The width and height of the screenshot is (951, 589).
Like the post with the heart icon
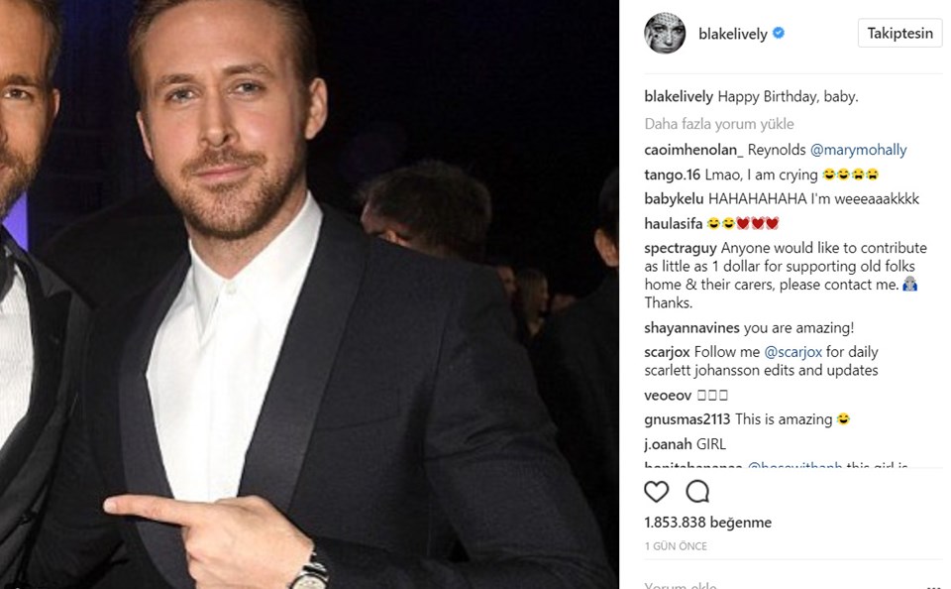coord(656,491)
